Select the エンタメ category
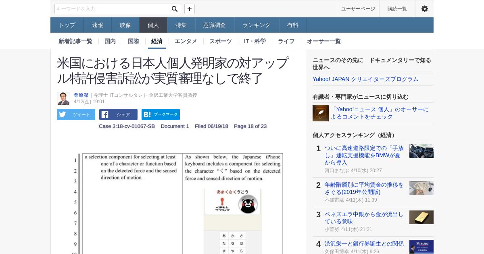 tap(186, 41)
